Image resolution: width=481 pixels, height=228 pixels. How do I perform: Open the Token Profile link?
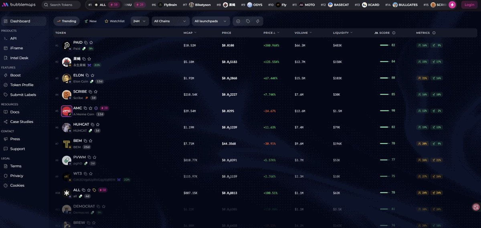coord(22,85)
